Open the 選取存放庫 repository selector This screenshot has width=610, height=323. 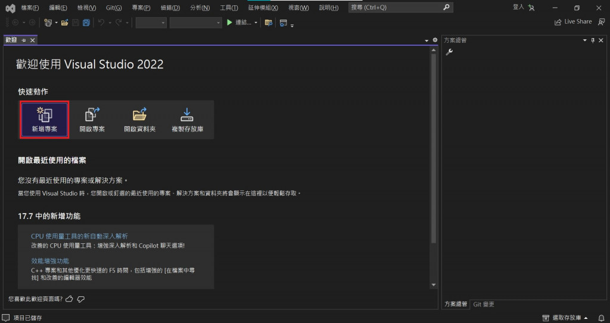(x=566, y=318)
